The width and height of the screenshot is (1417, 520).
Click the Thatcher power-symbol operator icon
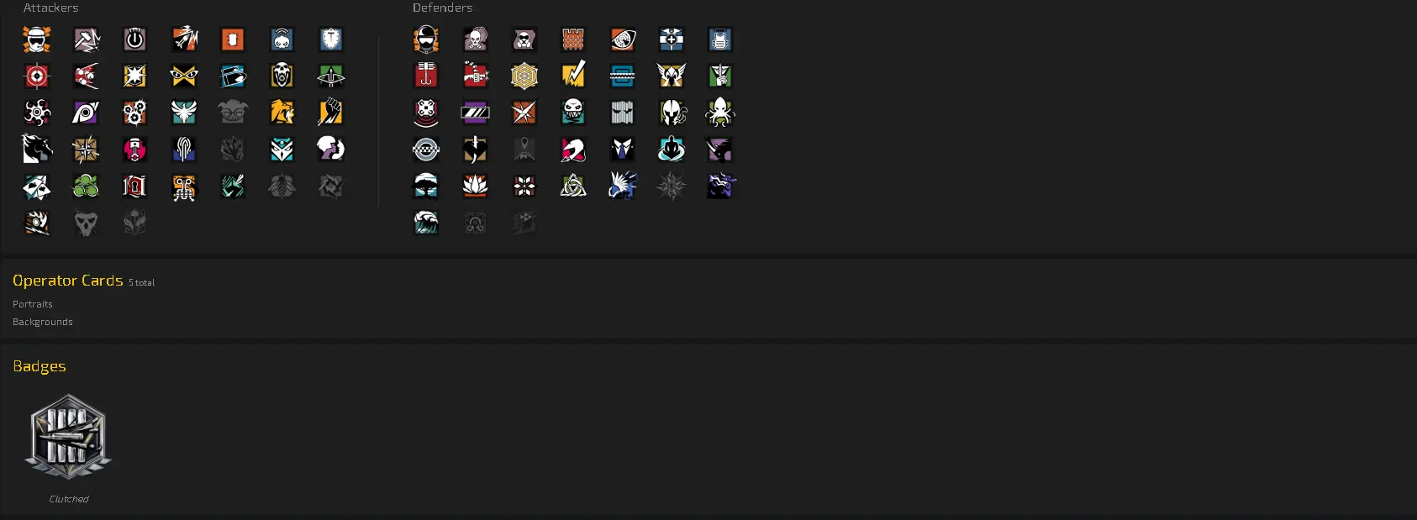134,39
